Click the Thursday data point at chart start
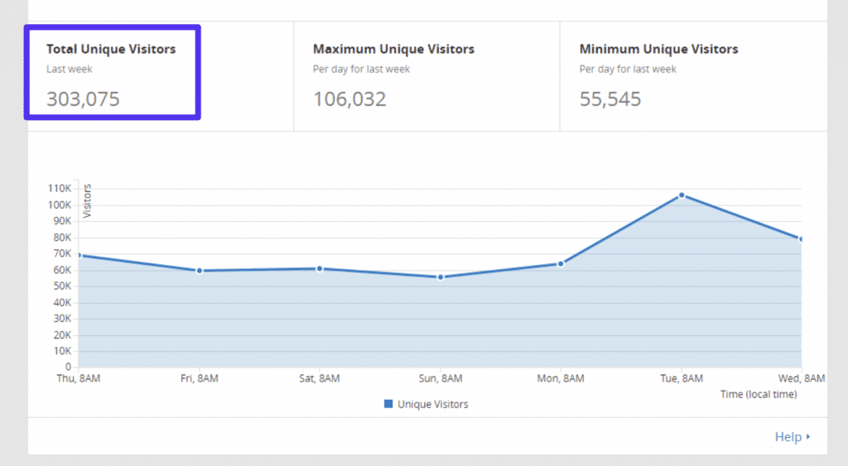848x466 pixels. (80, 255)
